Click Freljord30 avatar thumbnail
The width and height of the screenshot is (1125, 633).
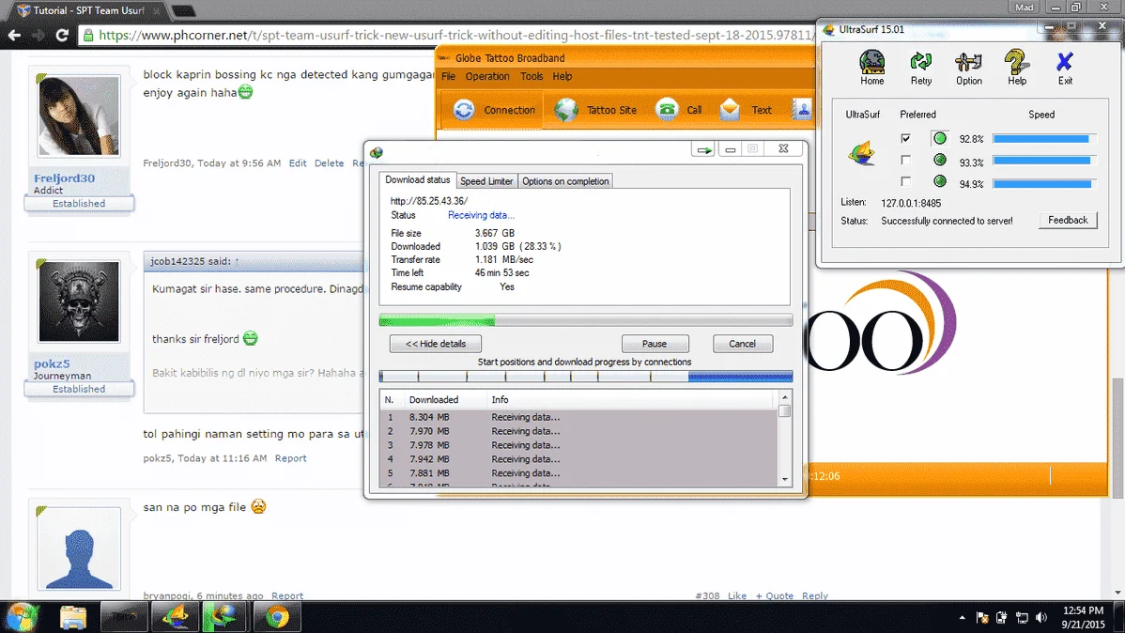[x=79, y=116]
